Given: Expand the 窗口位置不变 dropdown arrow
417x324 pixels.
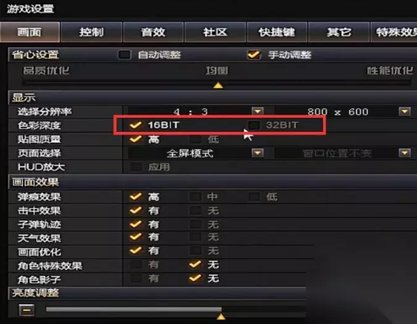Looking at the screenshot, I should pyautogui.click(x=405, y=153).
